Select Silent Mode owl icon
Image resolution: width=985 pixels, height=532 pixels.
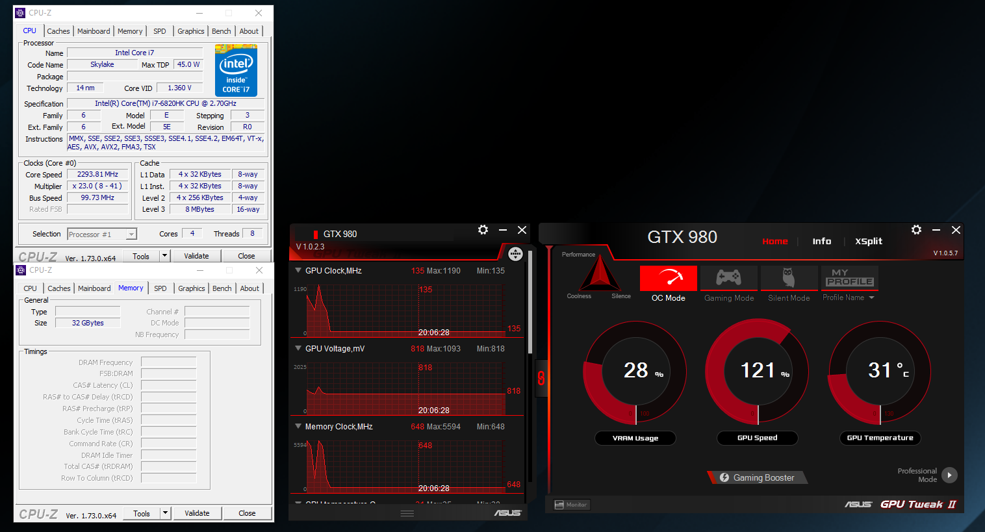point(789,278)
